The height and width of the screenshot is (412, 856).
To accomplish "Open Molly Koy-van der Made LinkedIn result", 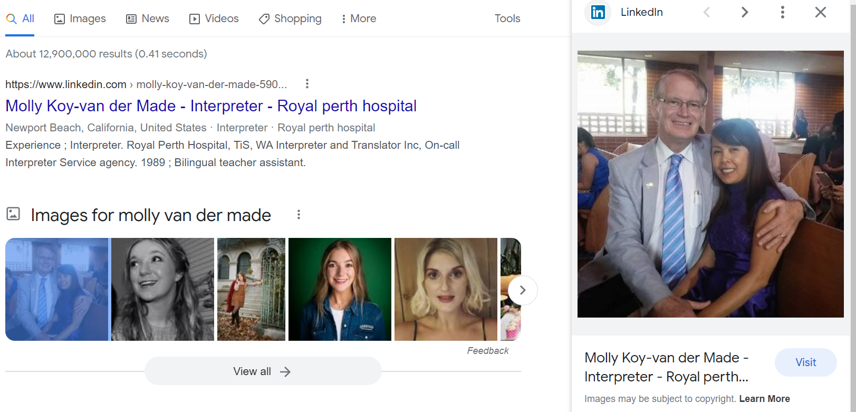I will 211,106.
